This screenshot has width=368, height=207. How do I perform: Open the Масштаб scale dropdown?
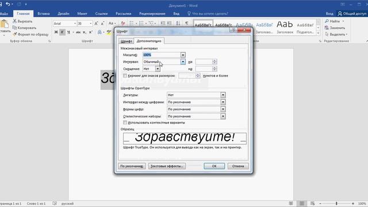(x=183, y=55)
